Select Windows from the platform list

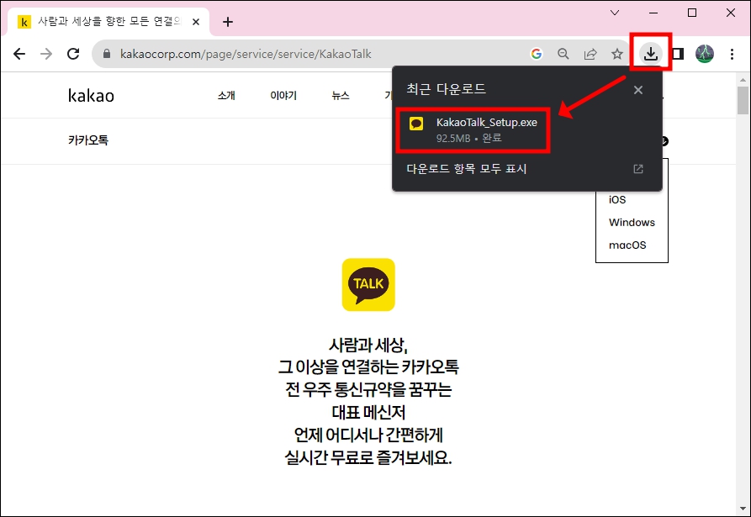(632, 222)
